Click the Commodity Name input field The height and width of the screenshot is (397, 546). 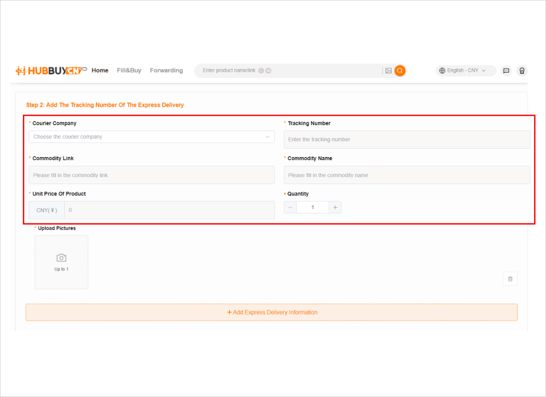click(407, 175)
